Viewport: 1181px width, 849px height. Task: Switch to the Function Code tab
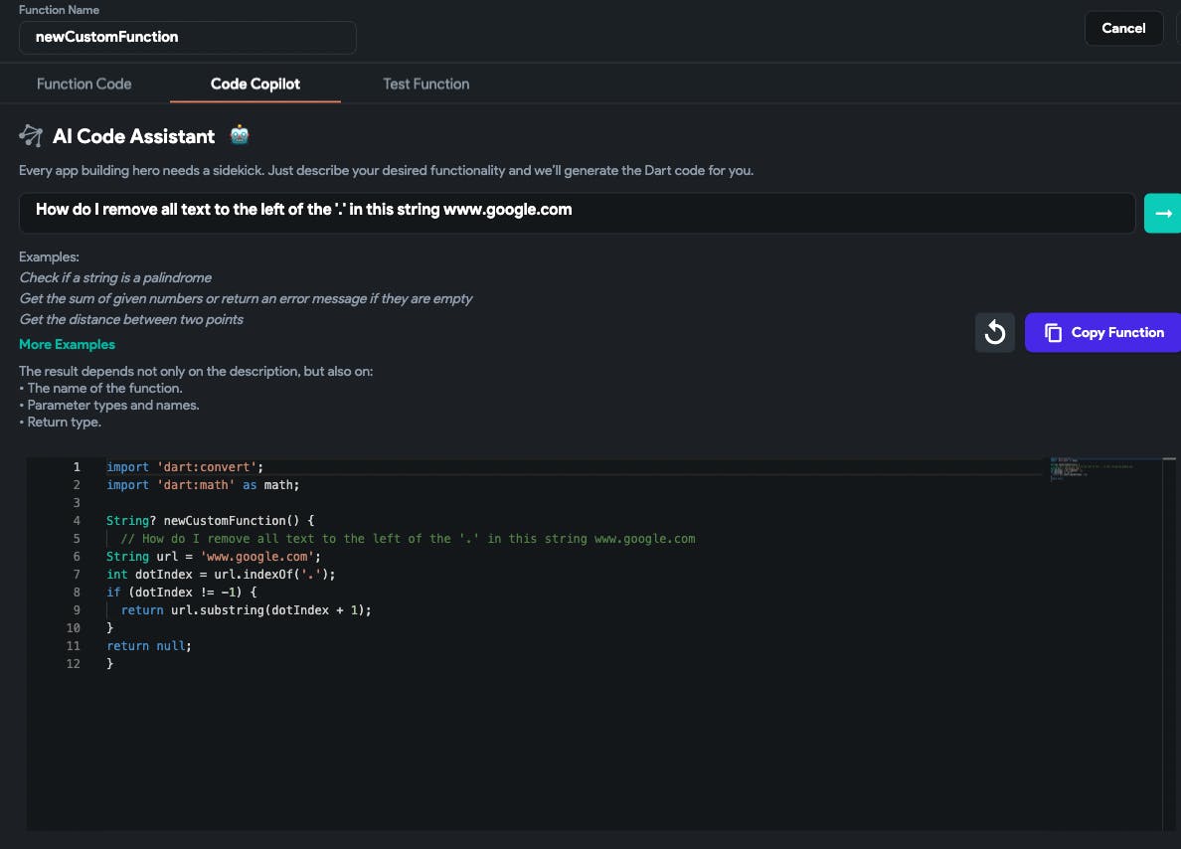coord(84,84)
